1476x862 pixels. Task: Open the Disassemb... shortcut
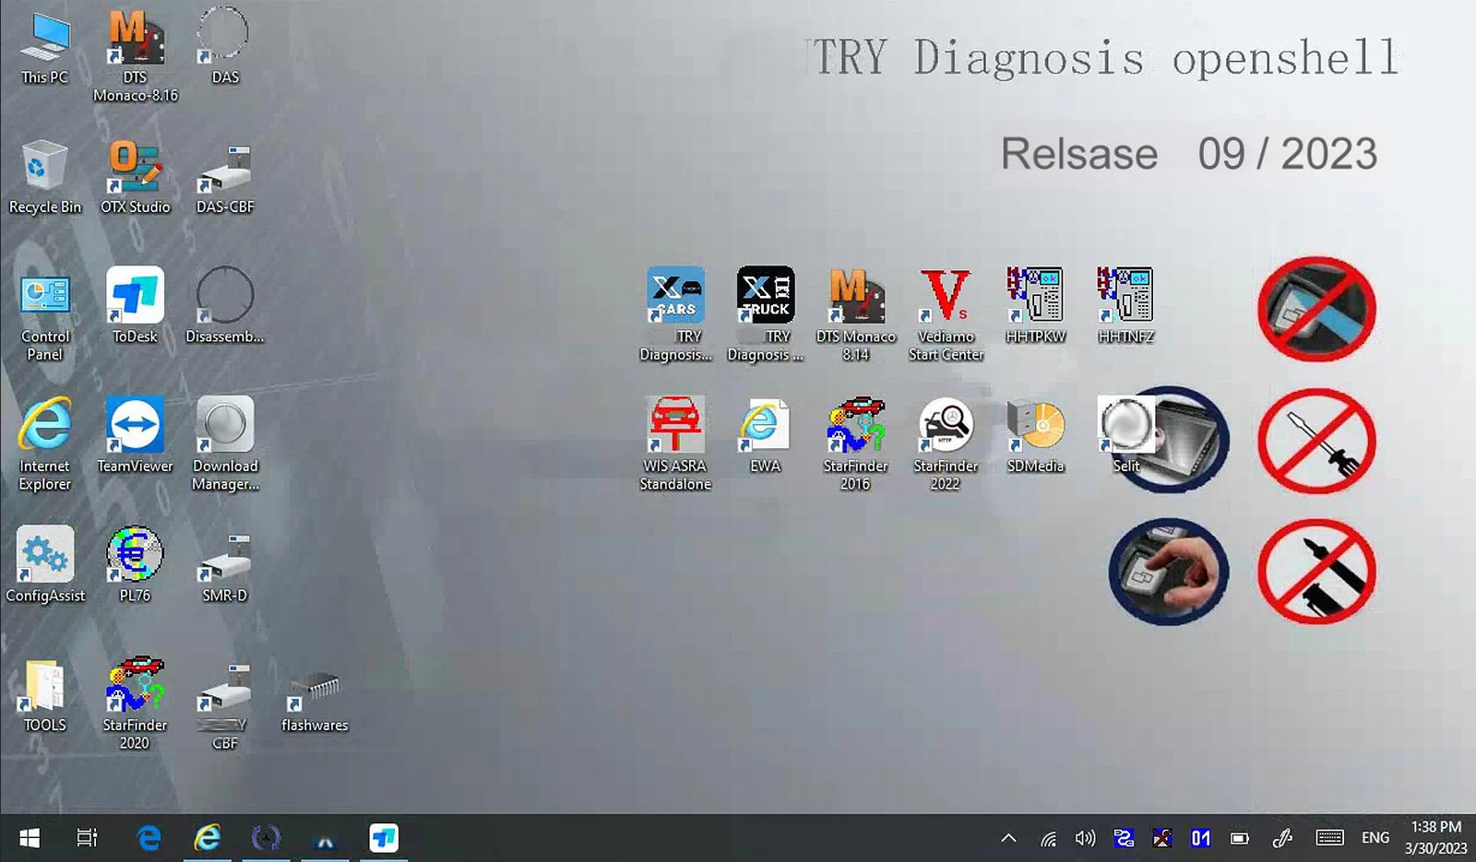[225, 306]
